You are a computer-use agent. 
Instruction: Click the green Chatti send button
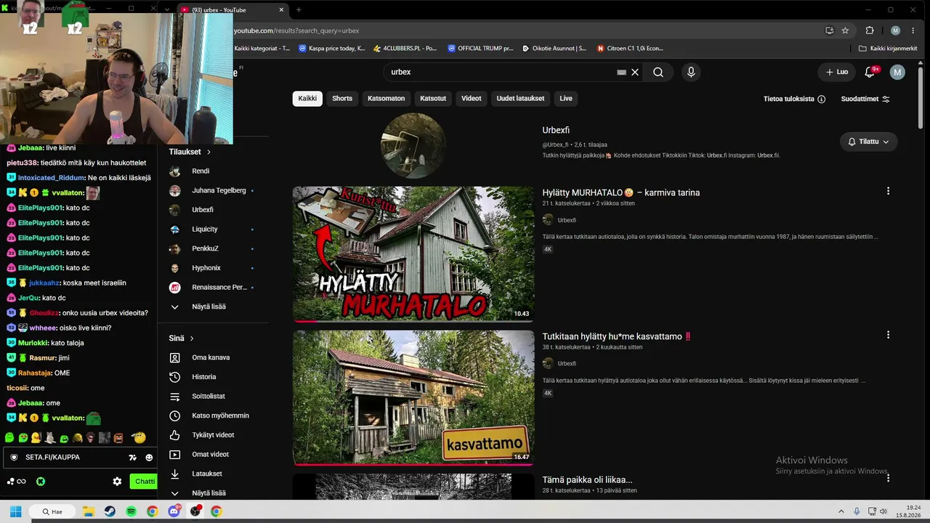tap(144, 481)
